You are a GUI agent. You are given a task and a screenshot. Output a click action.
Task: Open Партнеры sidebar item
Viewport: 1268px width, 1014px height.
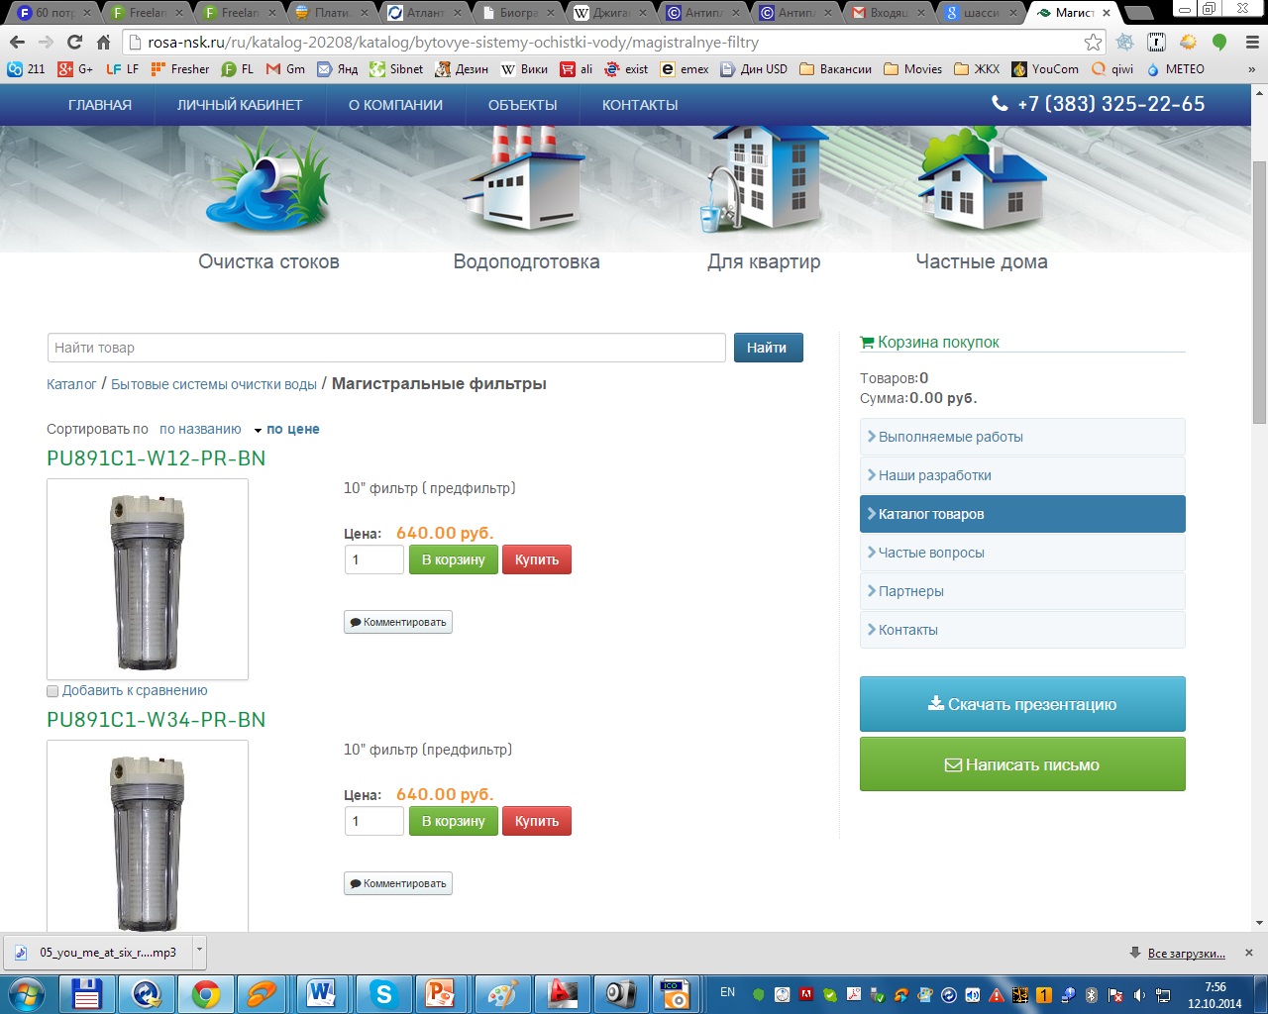(x=1022, y=591)
